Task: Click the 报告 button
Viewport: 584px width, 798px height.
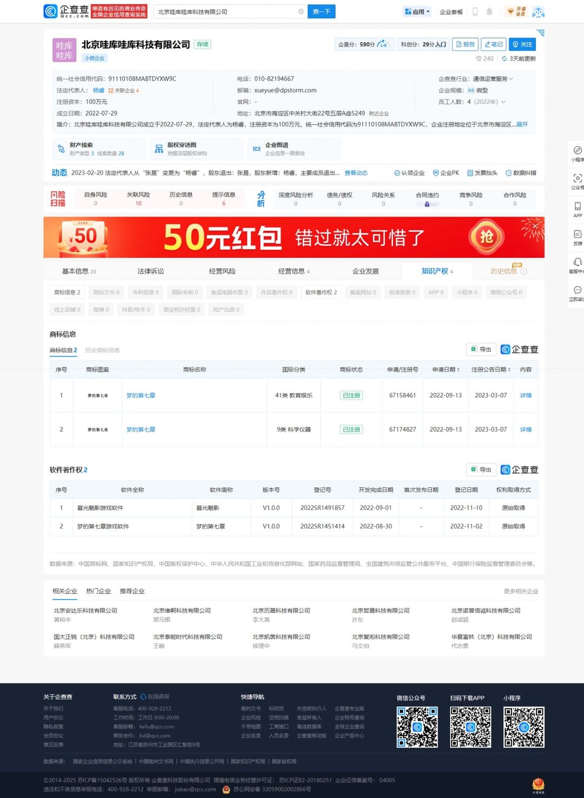Action: [465, 44]
